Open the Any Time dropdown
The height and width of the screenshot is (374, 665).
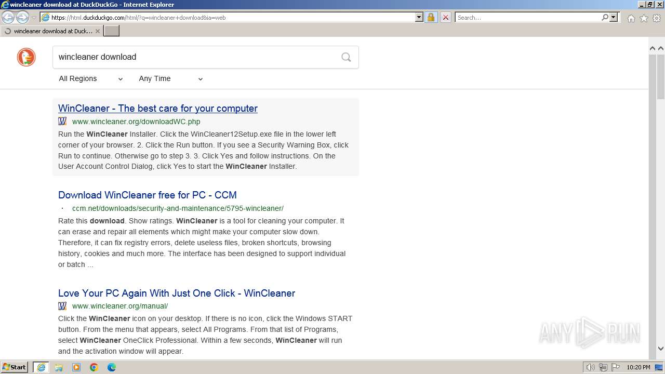[x=170, y=78]
